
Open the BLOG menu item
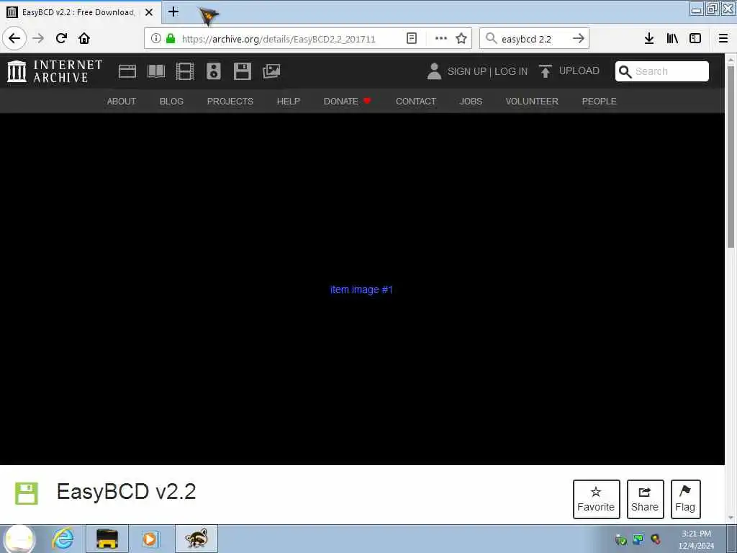pyautogui.click(x=171, y=101)
